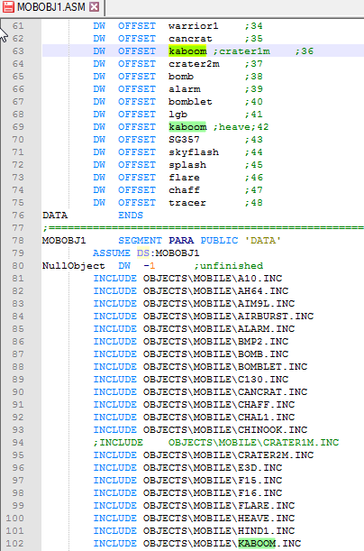Viewport: 364px width, 551px height.
Task: Select the MOBOBJ1.ASM tab
Action: point(52,7)
